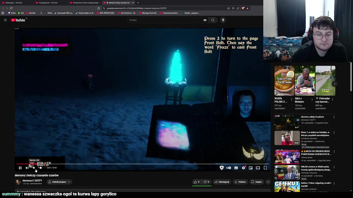Start voice search with the microphone

coord(223,20)
